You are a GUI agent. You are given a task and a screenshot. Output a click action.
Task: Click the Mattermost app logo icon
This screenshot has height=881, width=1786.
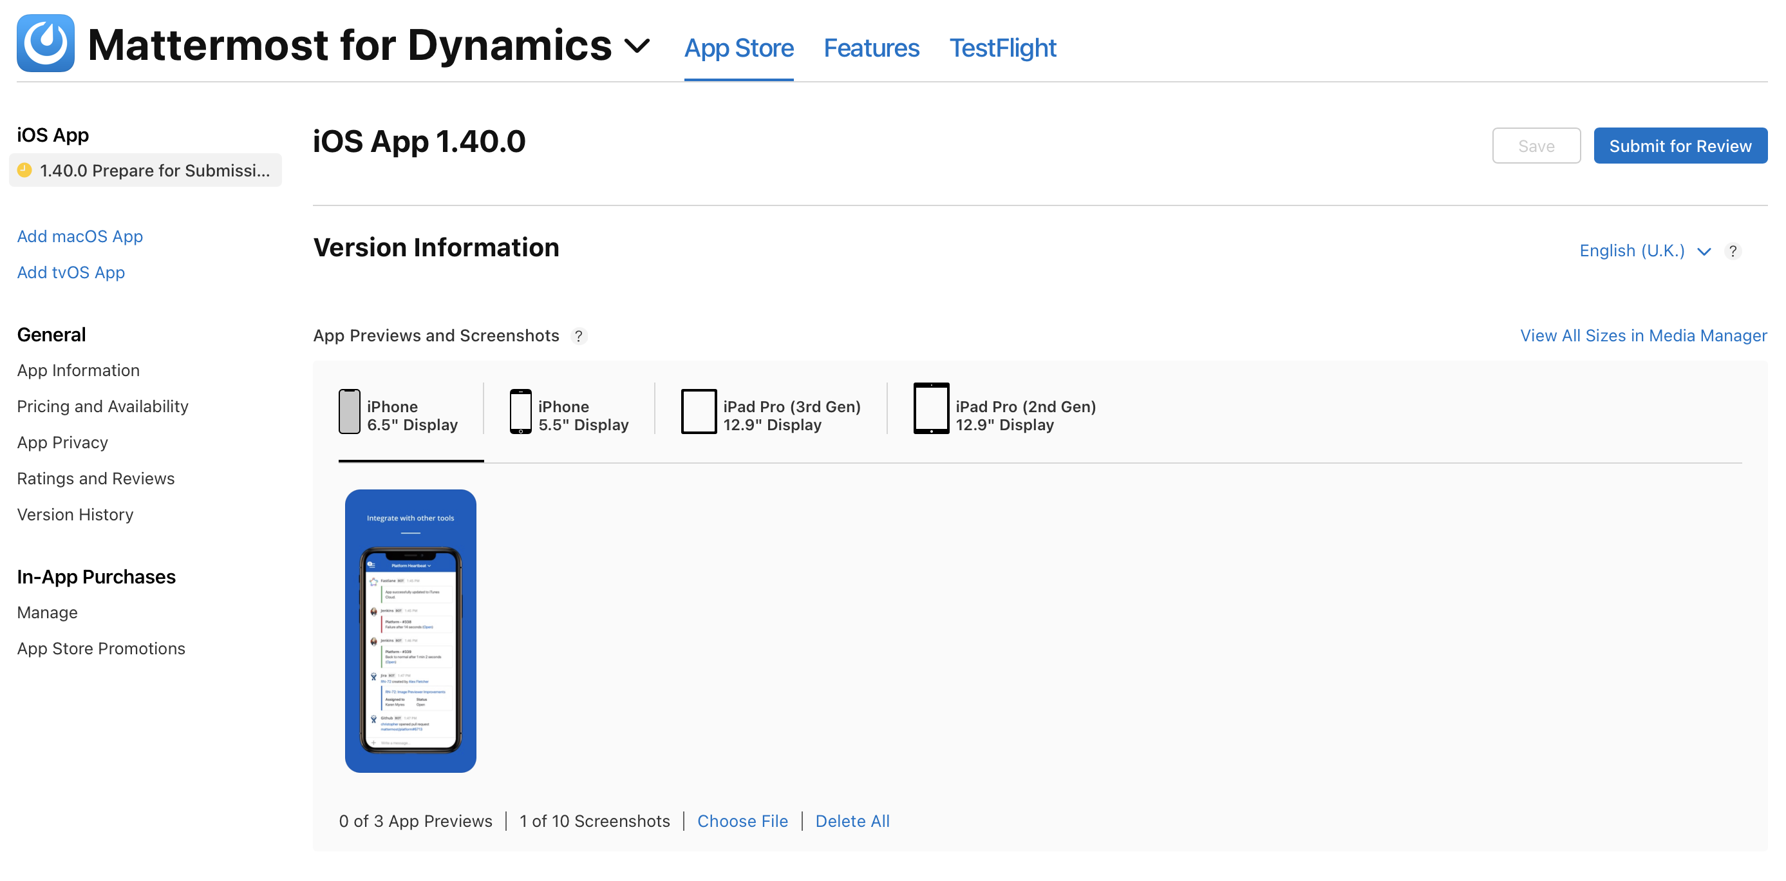pos(46,44)
